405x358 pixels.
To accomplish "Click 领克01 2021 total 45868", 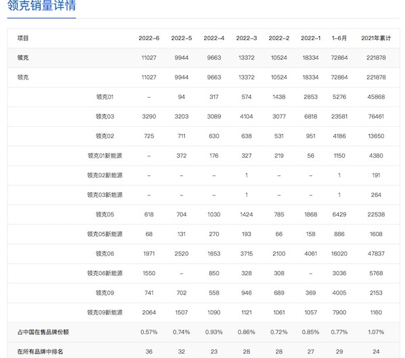I will pyautogui.click(x=376, y=97).
